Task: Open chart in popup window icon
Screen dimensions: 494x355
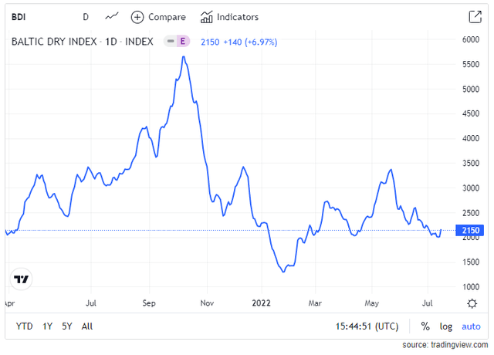Action: pyautogui.click(x=475, y=17)
